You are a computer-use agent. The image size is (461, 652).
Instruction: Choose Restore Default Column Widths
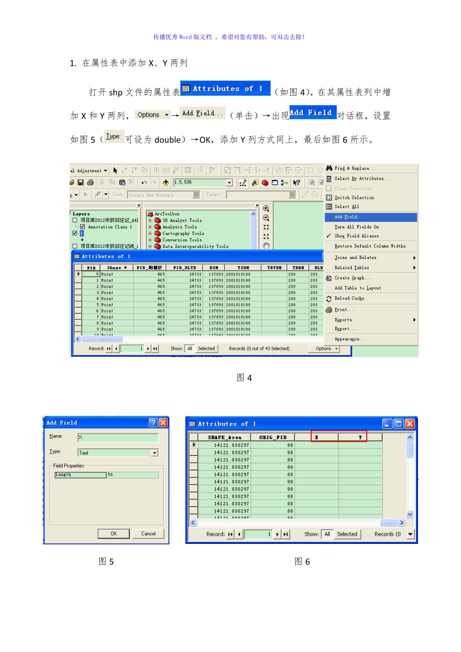(x=371, y=246)
